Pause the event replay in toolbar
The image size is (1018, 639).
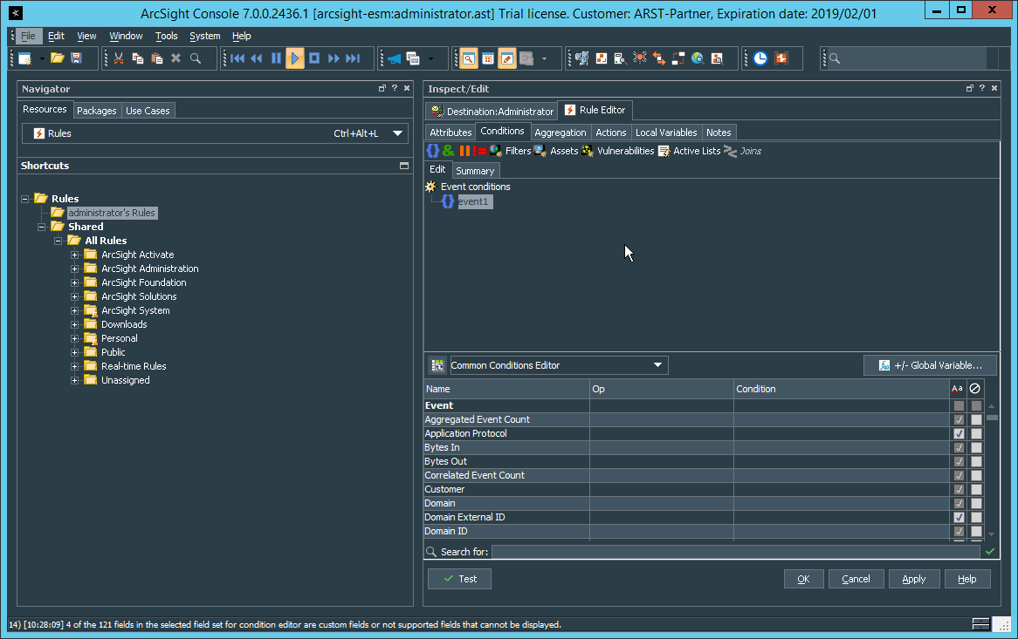click(276, 58)
